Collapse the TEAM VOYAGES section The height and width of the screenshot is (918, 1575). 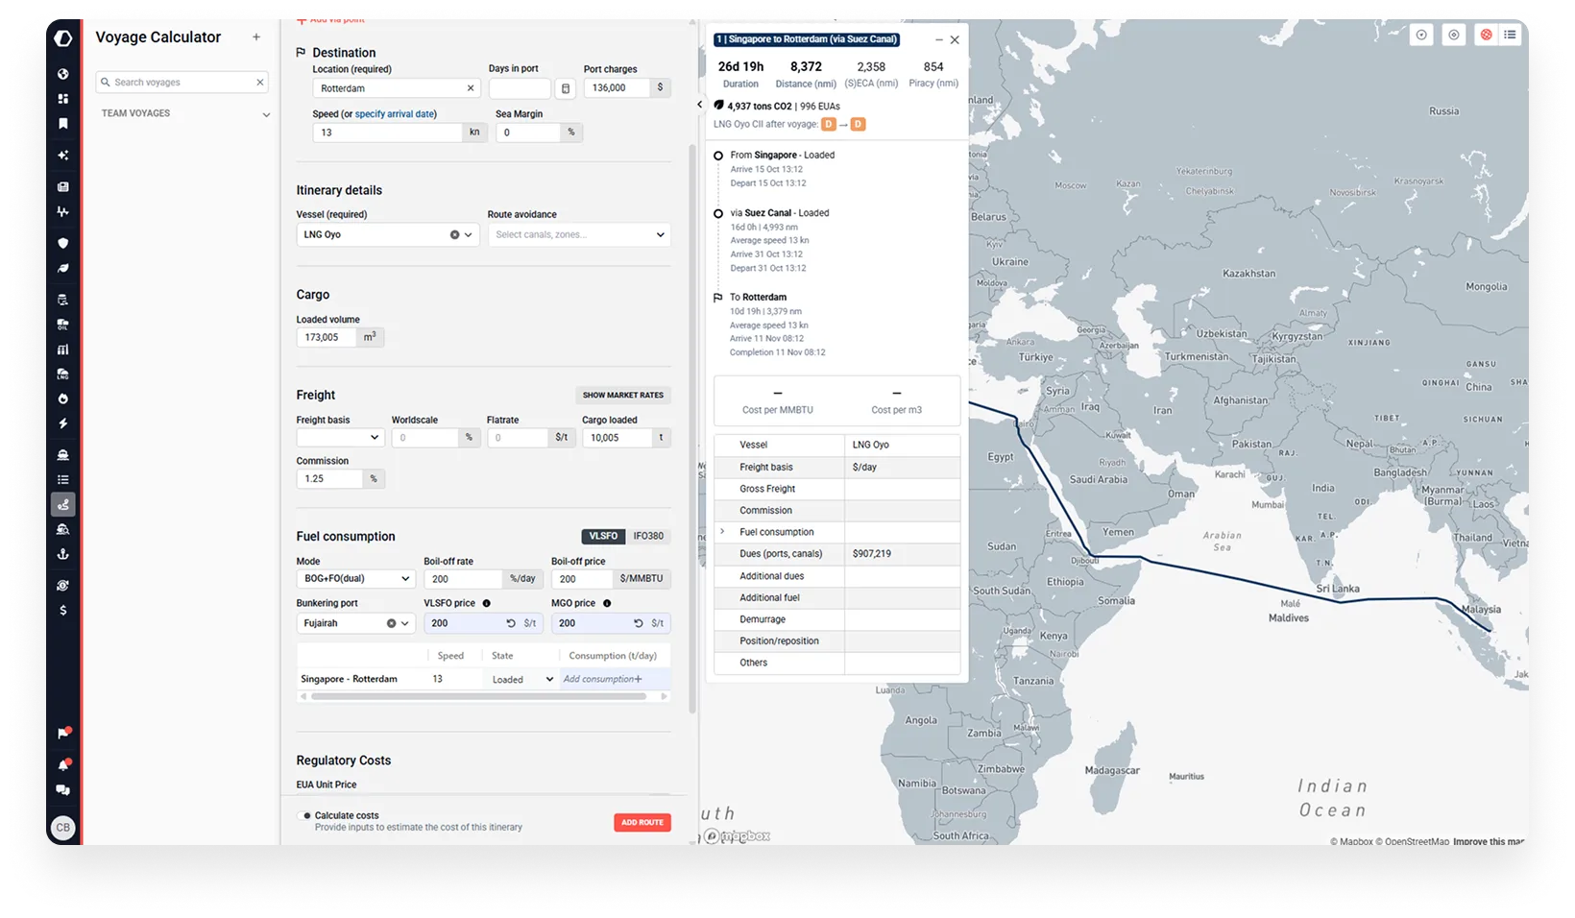(266, 113)
